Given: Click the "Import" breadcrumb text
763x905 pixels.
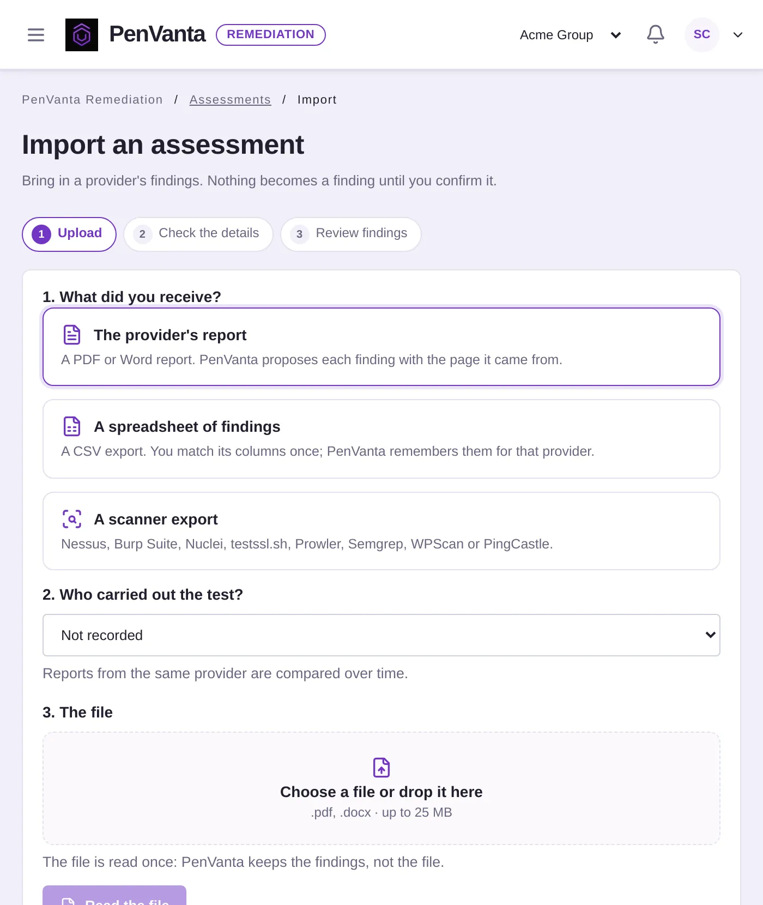Looking at the screenshot, I should [317, 100].
